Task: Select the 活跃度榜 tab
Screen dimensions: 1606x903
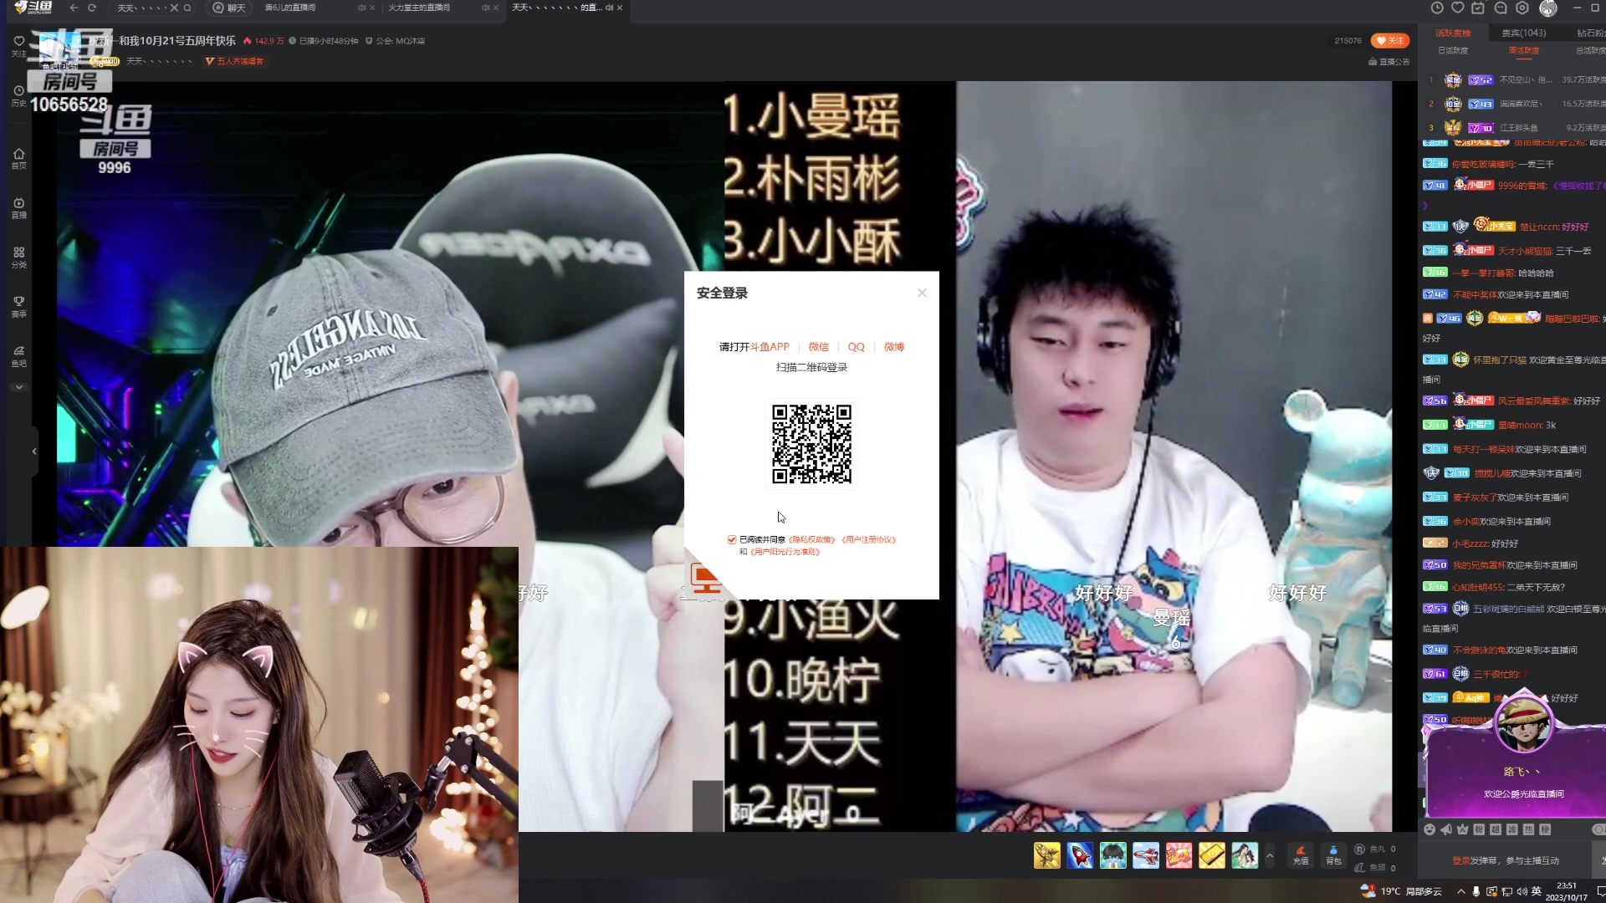Action: pos(1453,33)
